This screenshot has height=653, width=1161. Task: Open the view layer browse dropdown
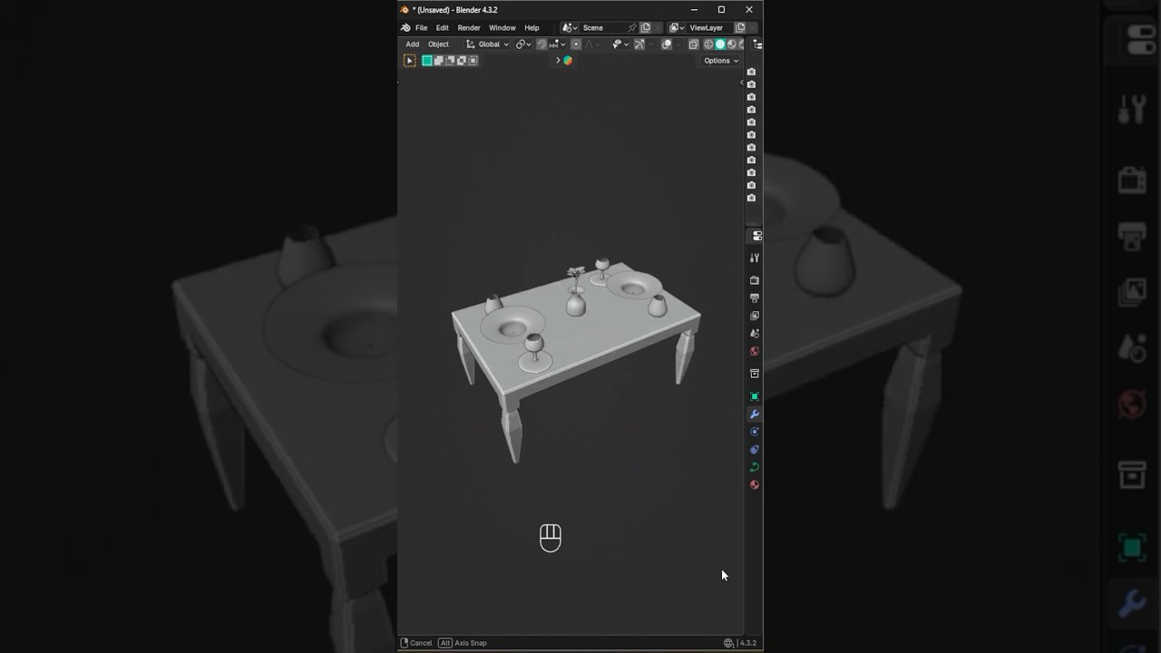click(677, 28)
